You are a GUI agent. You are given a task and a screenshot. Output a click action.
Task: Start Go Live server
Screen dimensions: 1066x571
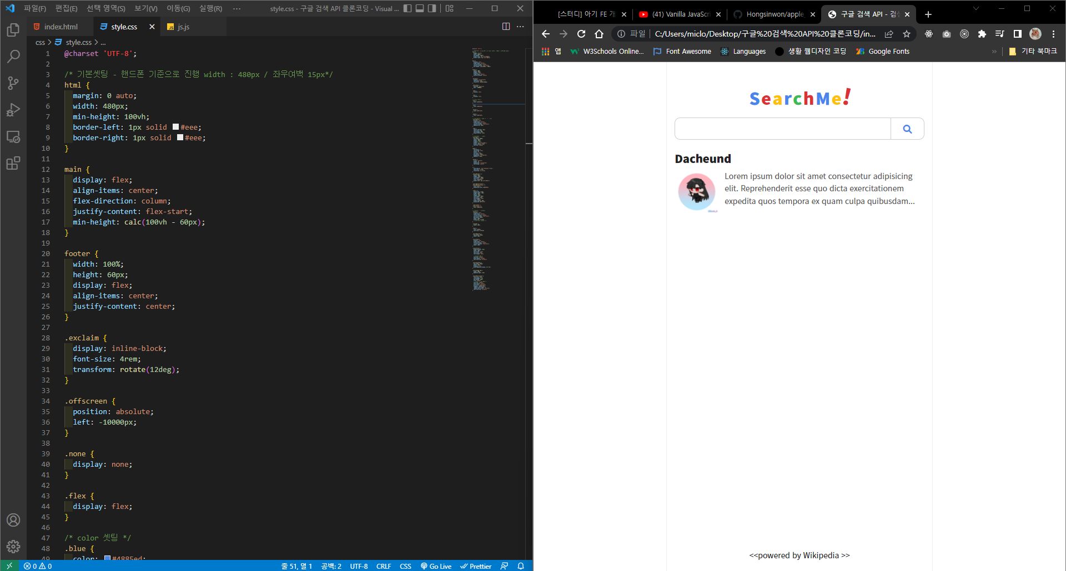[x=436, y=566]
